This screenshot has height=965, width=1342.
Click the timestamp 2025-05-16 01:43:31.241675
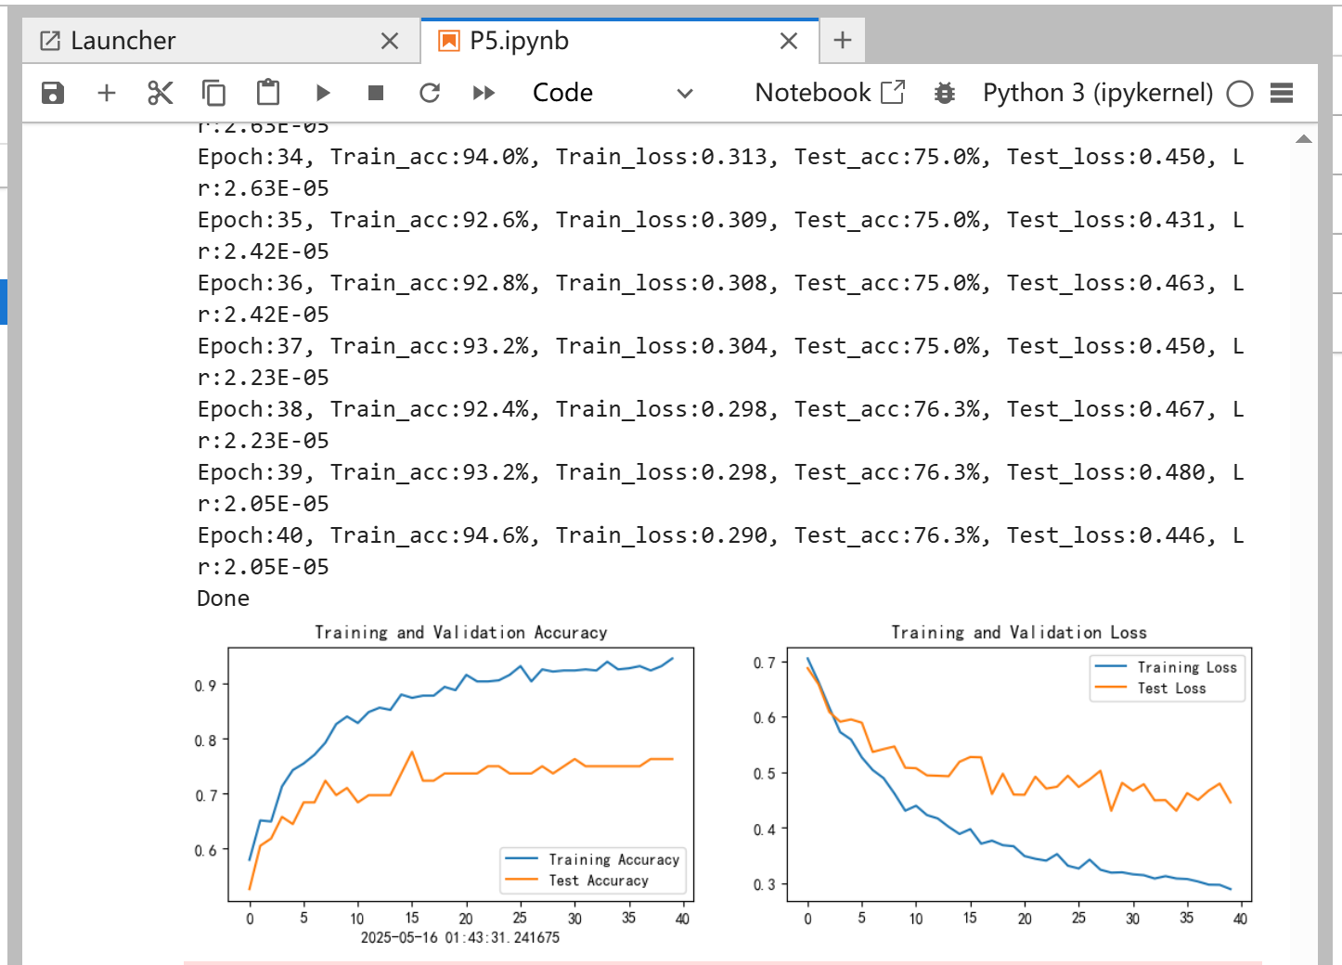pos(460,938)
